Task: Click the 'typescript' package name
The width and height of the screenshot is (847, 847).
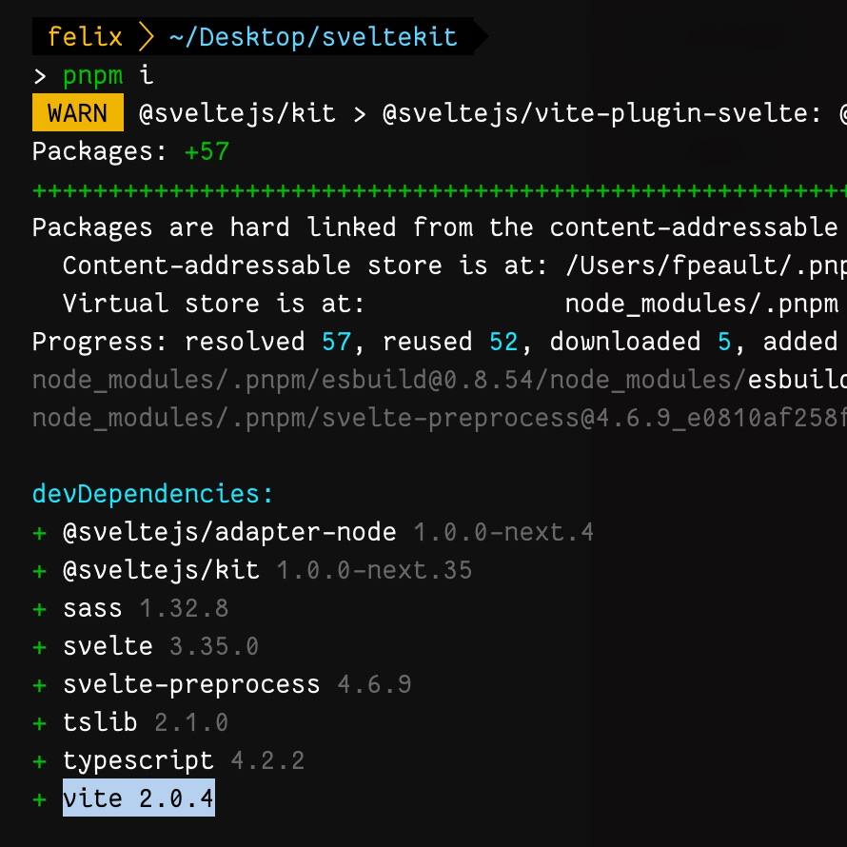Action: pos(138,761)
